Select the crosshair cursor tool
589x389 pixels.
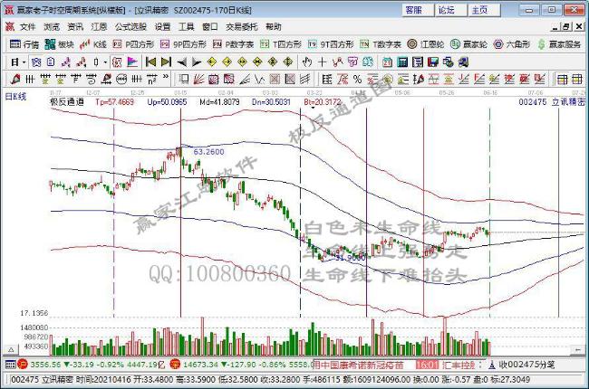tap(322, 62)
